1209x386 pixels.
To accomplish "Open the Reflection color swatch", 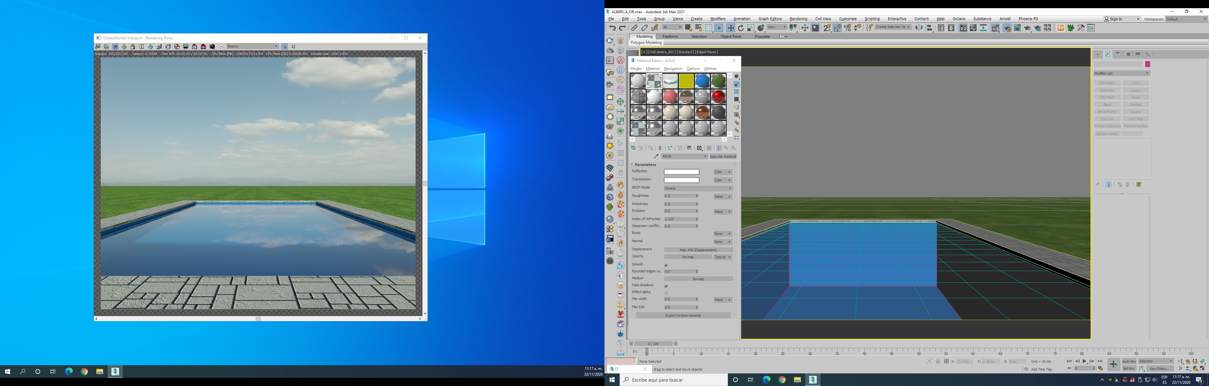I will coord(681,172).
